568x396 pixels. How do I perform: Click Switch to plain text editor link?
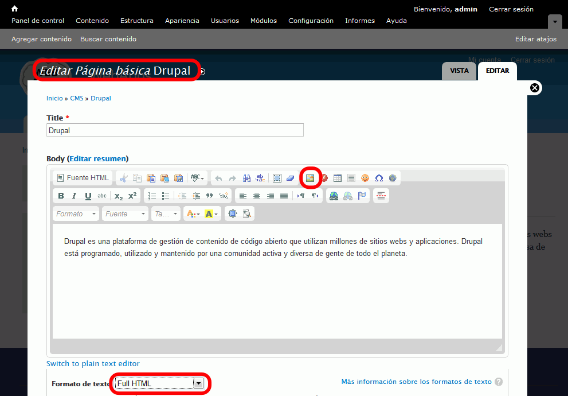click(x=93, y=363)
